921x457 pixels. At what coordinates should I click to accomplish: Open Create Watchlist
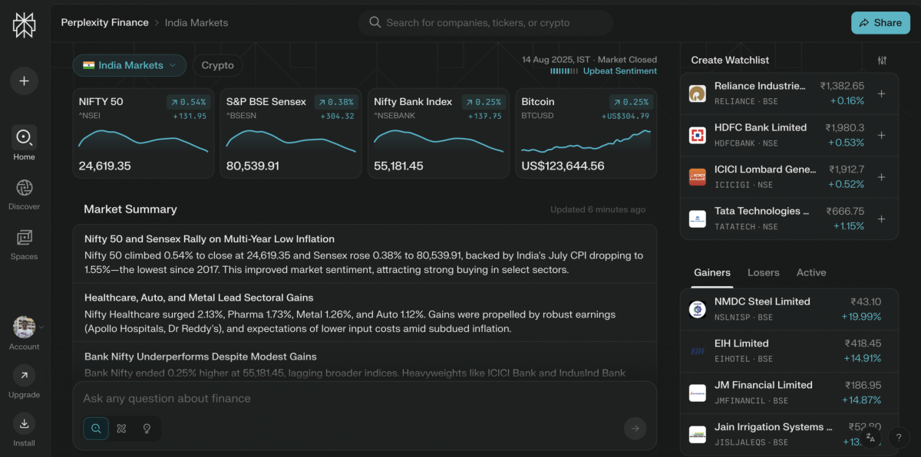730,60
